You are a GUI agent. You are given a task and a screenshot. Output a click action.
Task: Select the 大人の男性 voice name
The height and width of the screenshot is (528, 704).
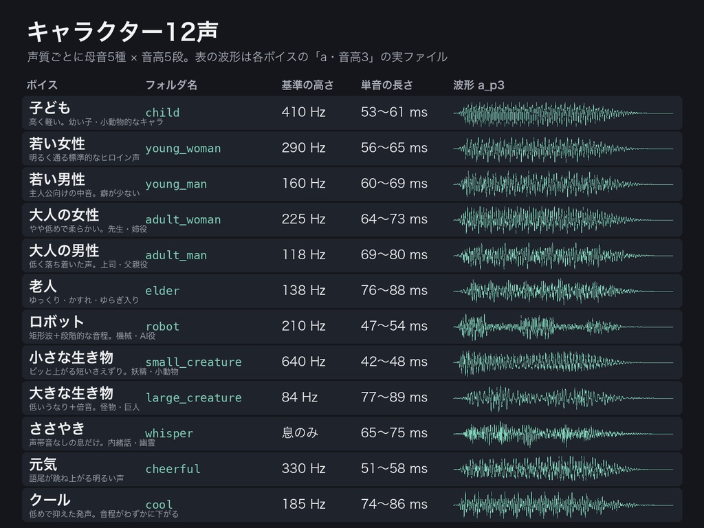point(64,250)
